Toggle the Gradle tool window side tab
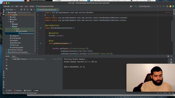Image resolution: width=175 pixels, height=98 pixels. pos(174,12)
